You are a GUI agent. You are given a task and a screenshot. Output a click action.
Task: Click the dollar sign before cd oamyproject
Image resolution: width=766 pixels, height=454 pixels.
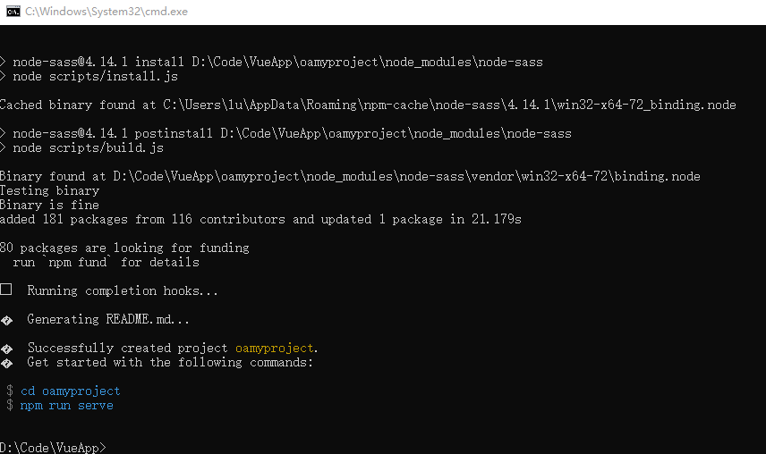point(10,391)
